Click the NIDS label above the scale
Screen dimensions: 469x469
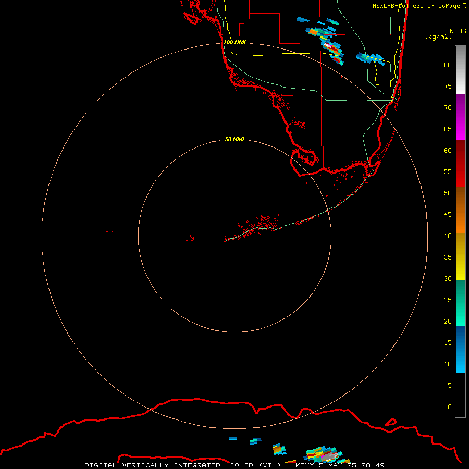458,31
